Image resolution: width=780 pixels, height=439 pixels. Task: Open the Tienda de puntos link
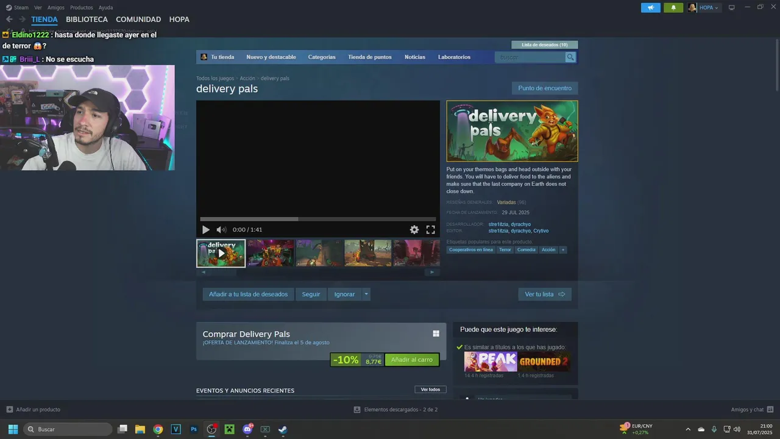370,57
